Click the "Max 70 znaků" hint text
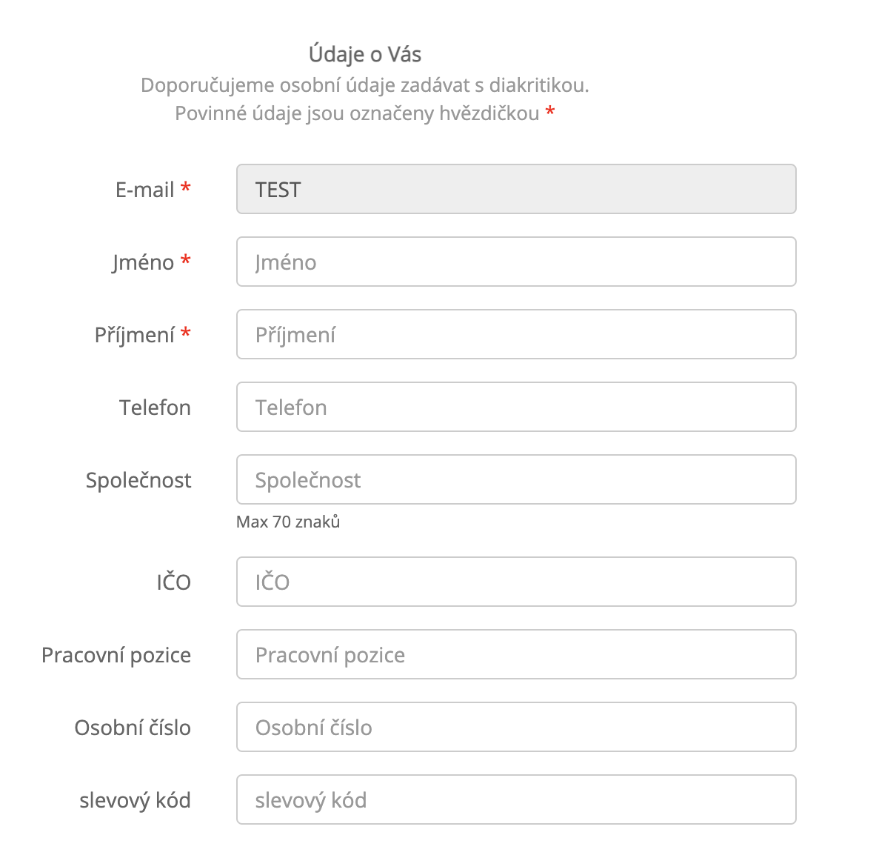The height and width of the screenshot is (858, 896). pos(288,522)
